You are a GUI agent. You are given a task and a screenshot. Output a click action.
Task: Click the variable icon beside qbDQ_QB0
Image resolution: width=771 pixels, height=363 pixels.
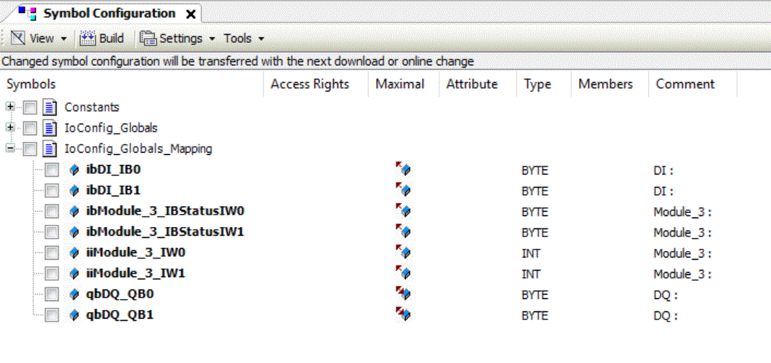click(x=73, y=295)
